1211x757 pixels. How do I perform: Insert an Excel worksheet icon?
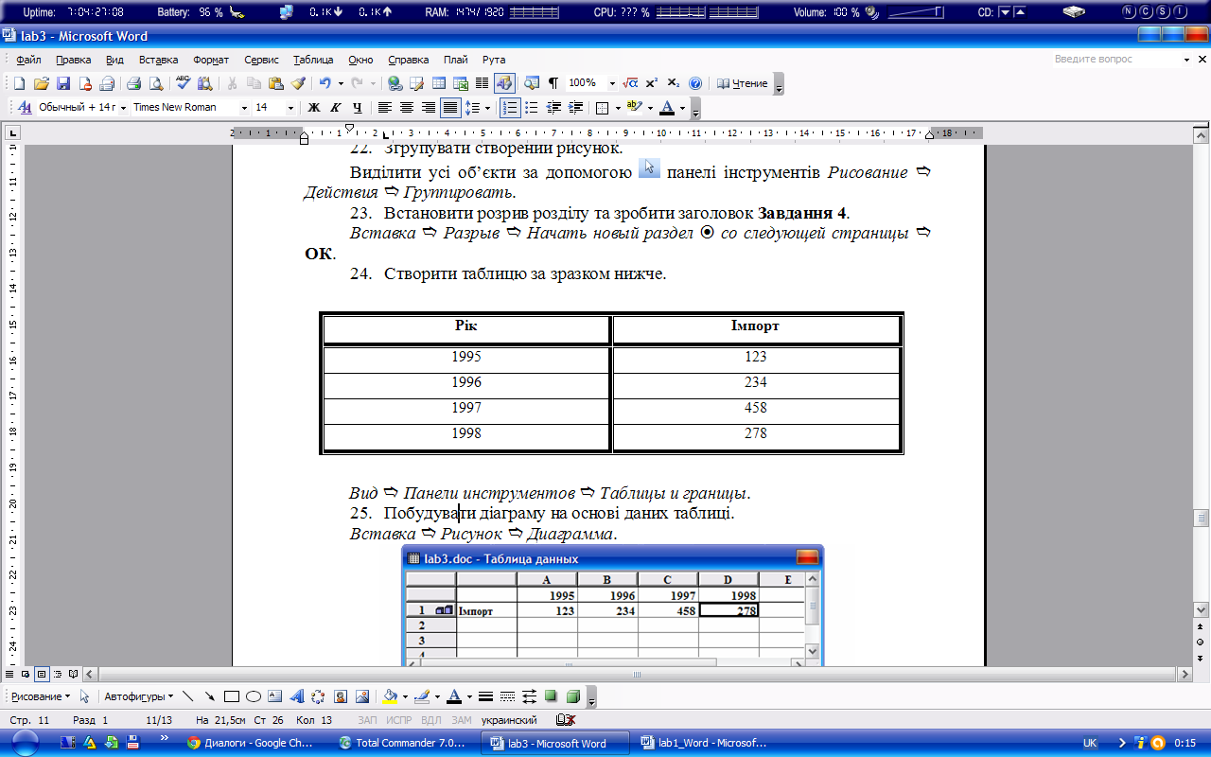461,83
